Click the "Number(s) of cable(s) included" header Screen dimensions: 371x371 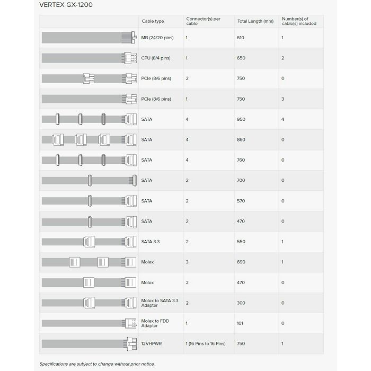[x=298, y=21]
